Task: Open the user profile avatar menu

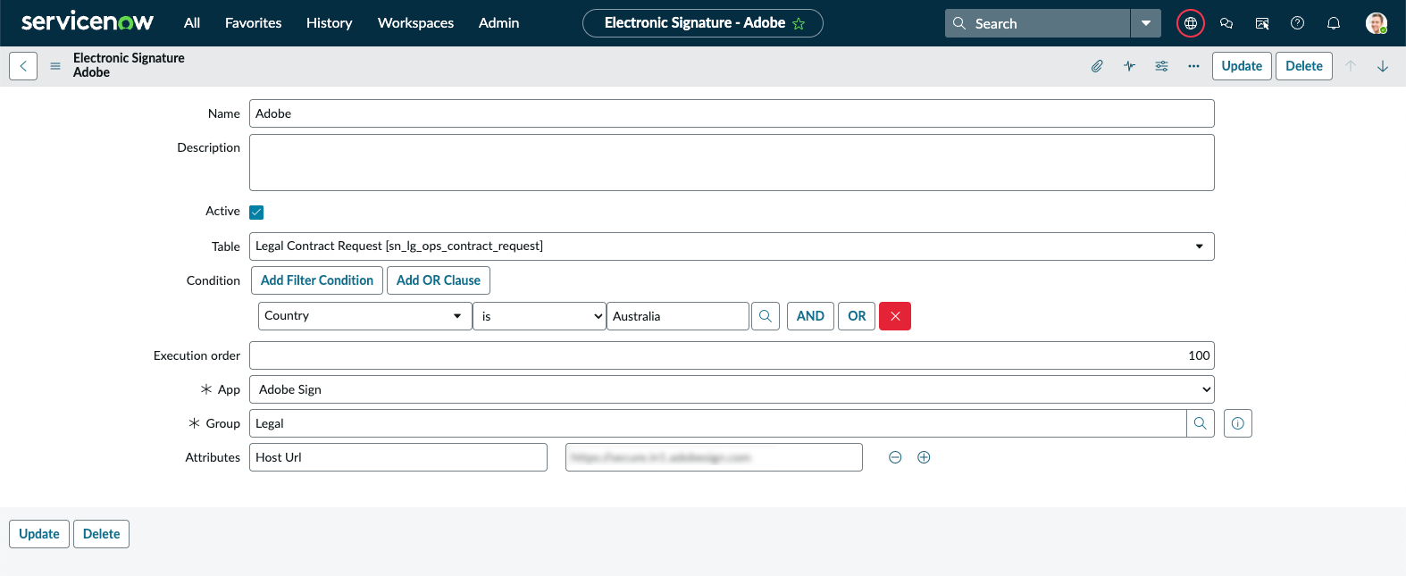Action: [x=1377, y=23]
